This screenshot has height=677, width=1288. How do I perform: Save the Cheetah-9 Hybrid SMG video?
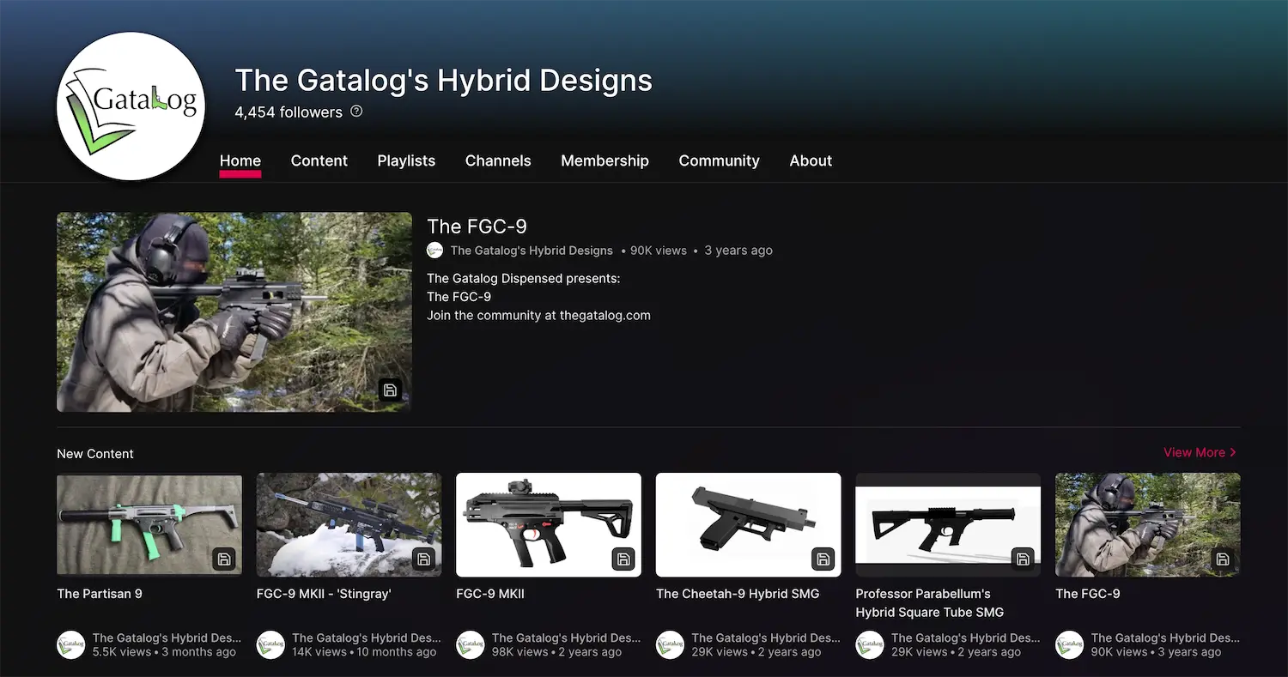[x=823, y=559]
